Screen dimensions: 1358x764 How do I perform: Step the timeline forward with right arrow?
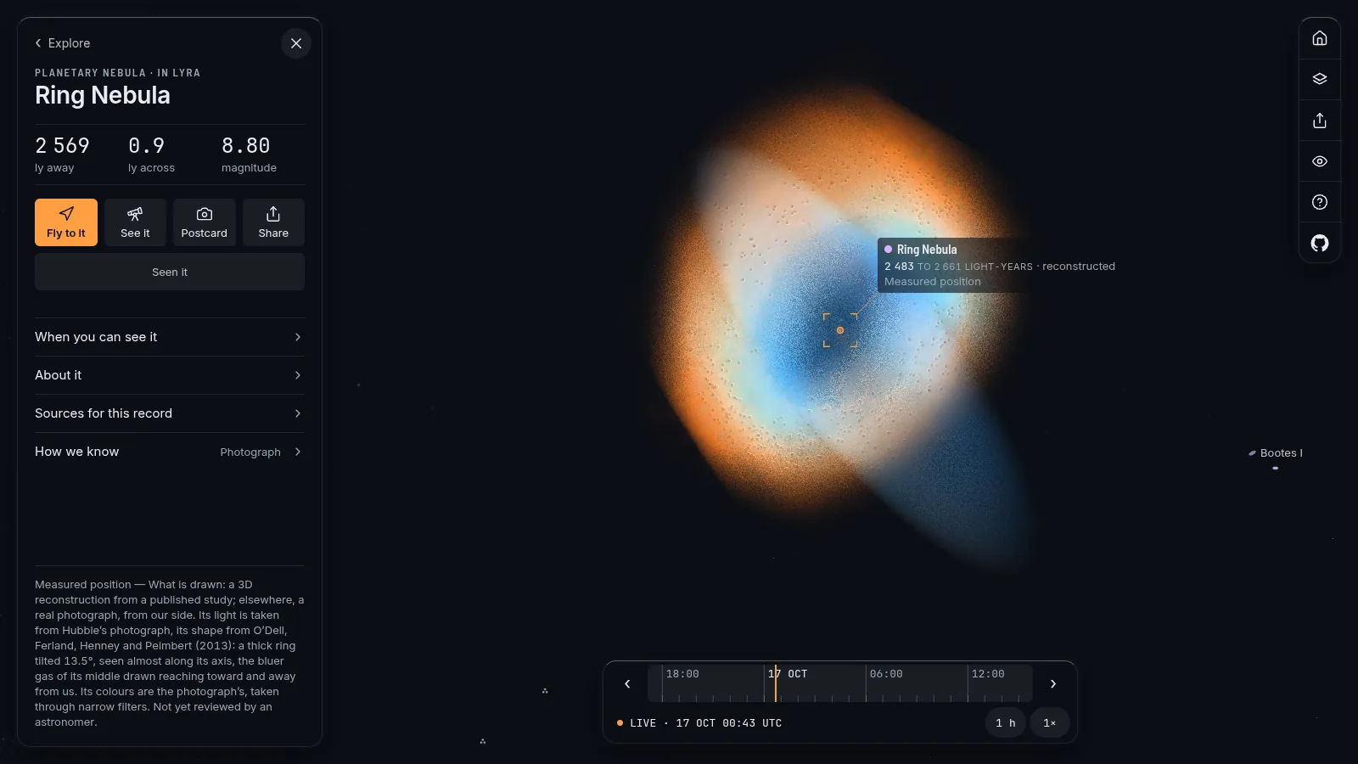point(1053,683)
